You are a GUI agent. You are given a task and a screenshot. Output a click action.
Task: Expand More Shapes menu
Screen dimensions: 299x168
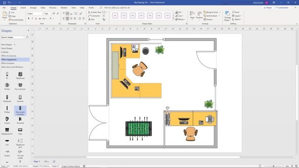point(8,45)
